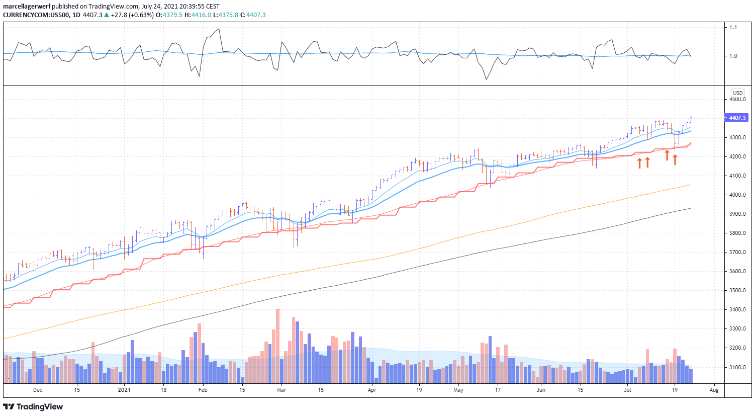Select the CURRENCYCOM:US500 symbol label

pos(36,15)
